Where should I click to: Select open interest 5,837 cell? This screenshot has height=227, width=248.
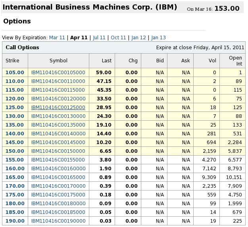click(x=233, y=151)
